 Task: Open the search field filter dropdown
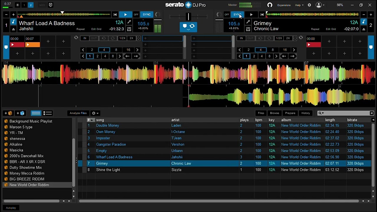coord(321,113)
